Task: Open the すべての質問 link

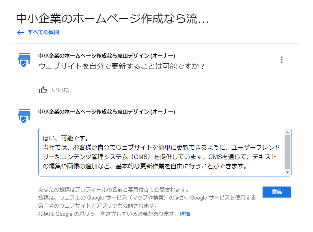Action: 43,32
